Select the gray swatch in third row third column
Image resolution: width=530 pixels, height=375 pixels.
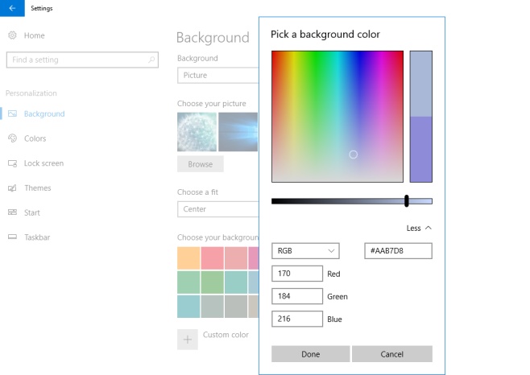point(236,307)
